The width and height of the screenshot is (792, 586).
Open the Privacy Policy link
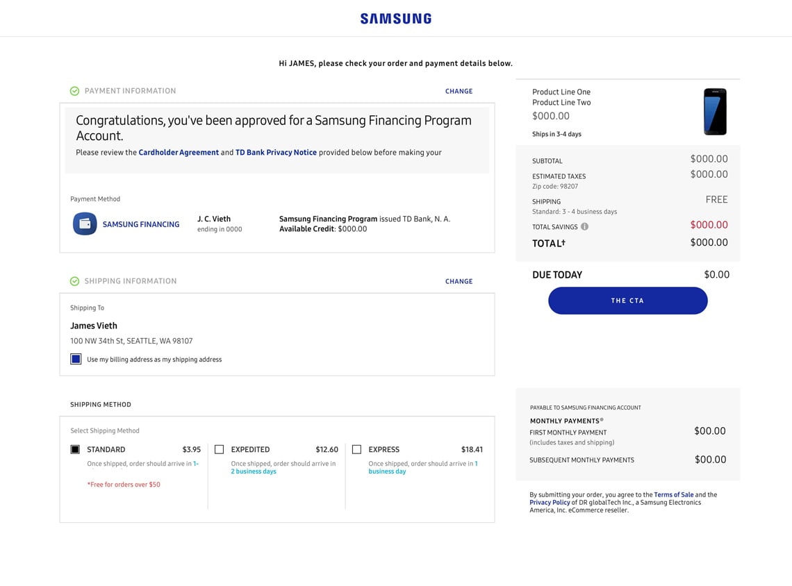[x=550, y=502]
